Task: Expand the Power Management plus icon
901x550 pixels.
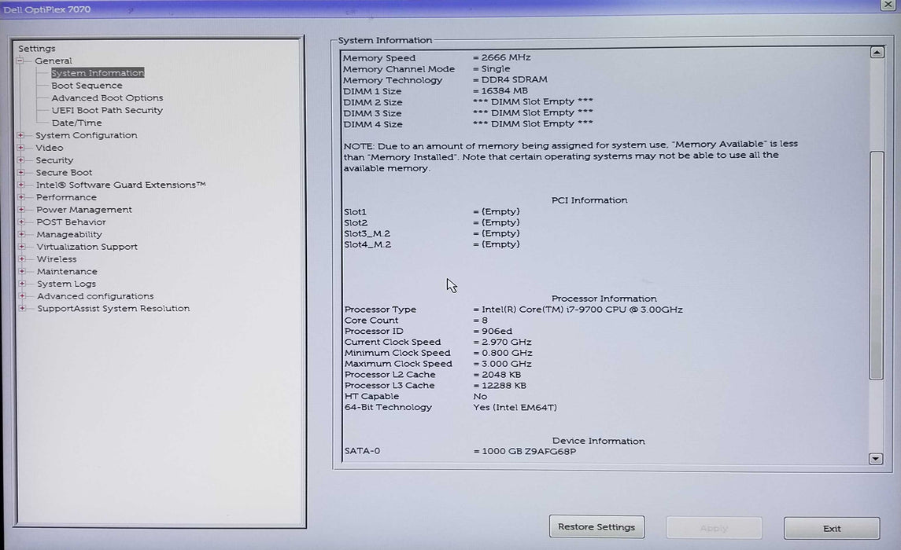Action: click(21, 209)
